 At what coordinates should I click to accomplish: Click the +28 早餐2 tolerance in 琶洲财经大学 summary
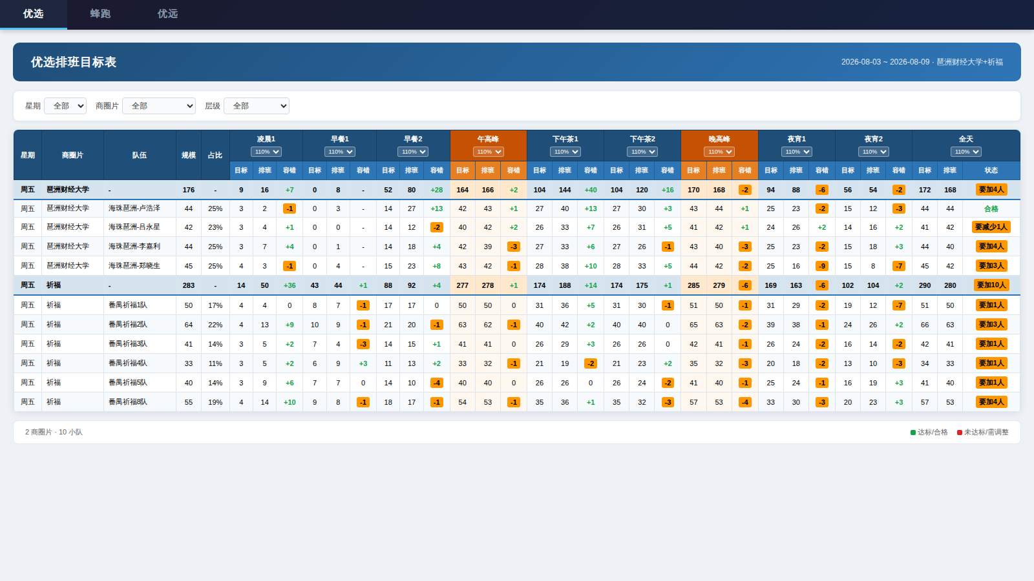coord(437,190)
